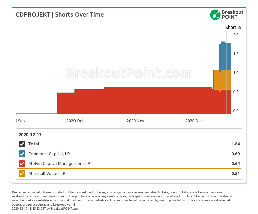Click the 'Source: 3rd party sources' line

point(44,204)
